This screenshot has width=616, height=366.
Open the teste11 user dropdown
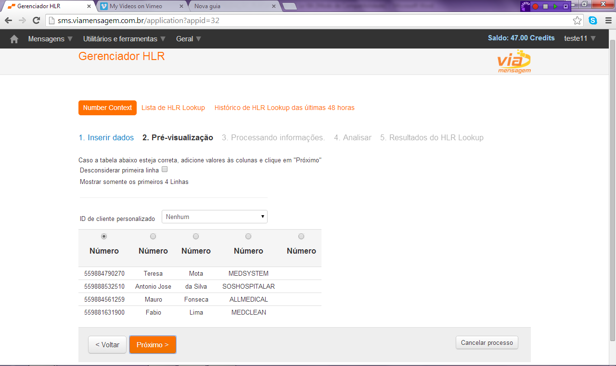click(x=580, y=38)
